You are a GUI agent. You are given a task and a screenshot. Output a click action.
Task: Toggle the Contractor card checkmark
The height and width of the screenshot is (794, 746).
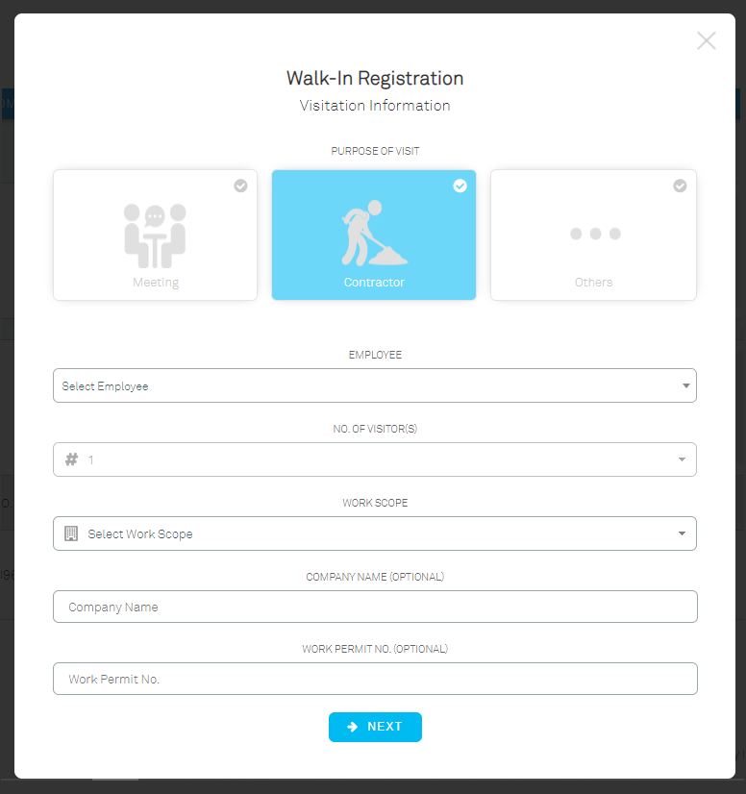pos(460,186)
